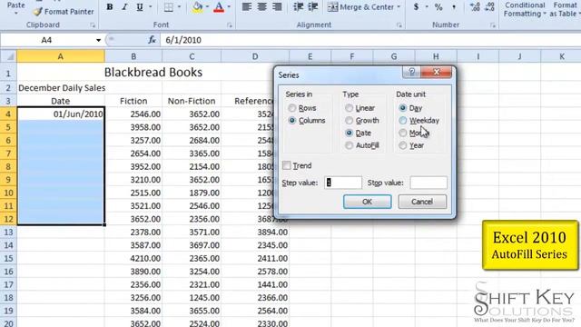Choose AutoFill type radio button

[x=349, y=145]
